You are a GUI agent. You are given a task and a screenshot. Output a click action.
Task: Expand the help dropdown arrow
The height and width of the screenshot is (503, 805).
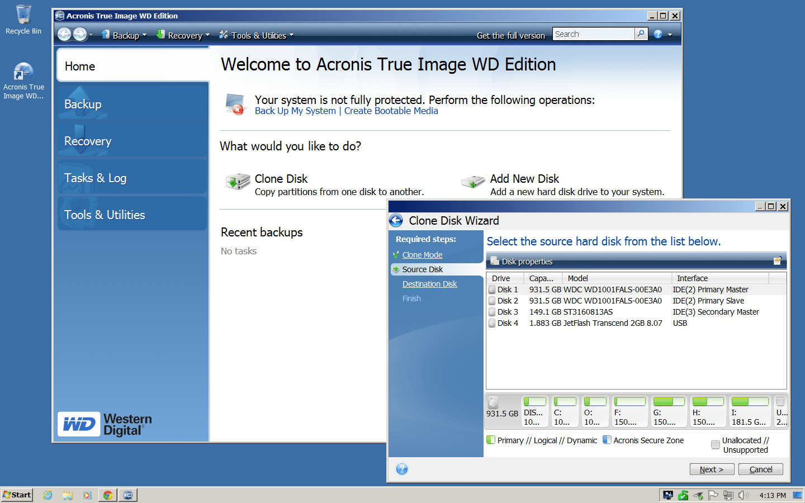click(x=670, y=35)
